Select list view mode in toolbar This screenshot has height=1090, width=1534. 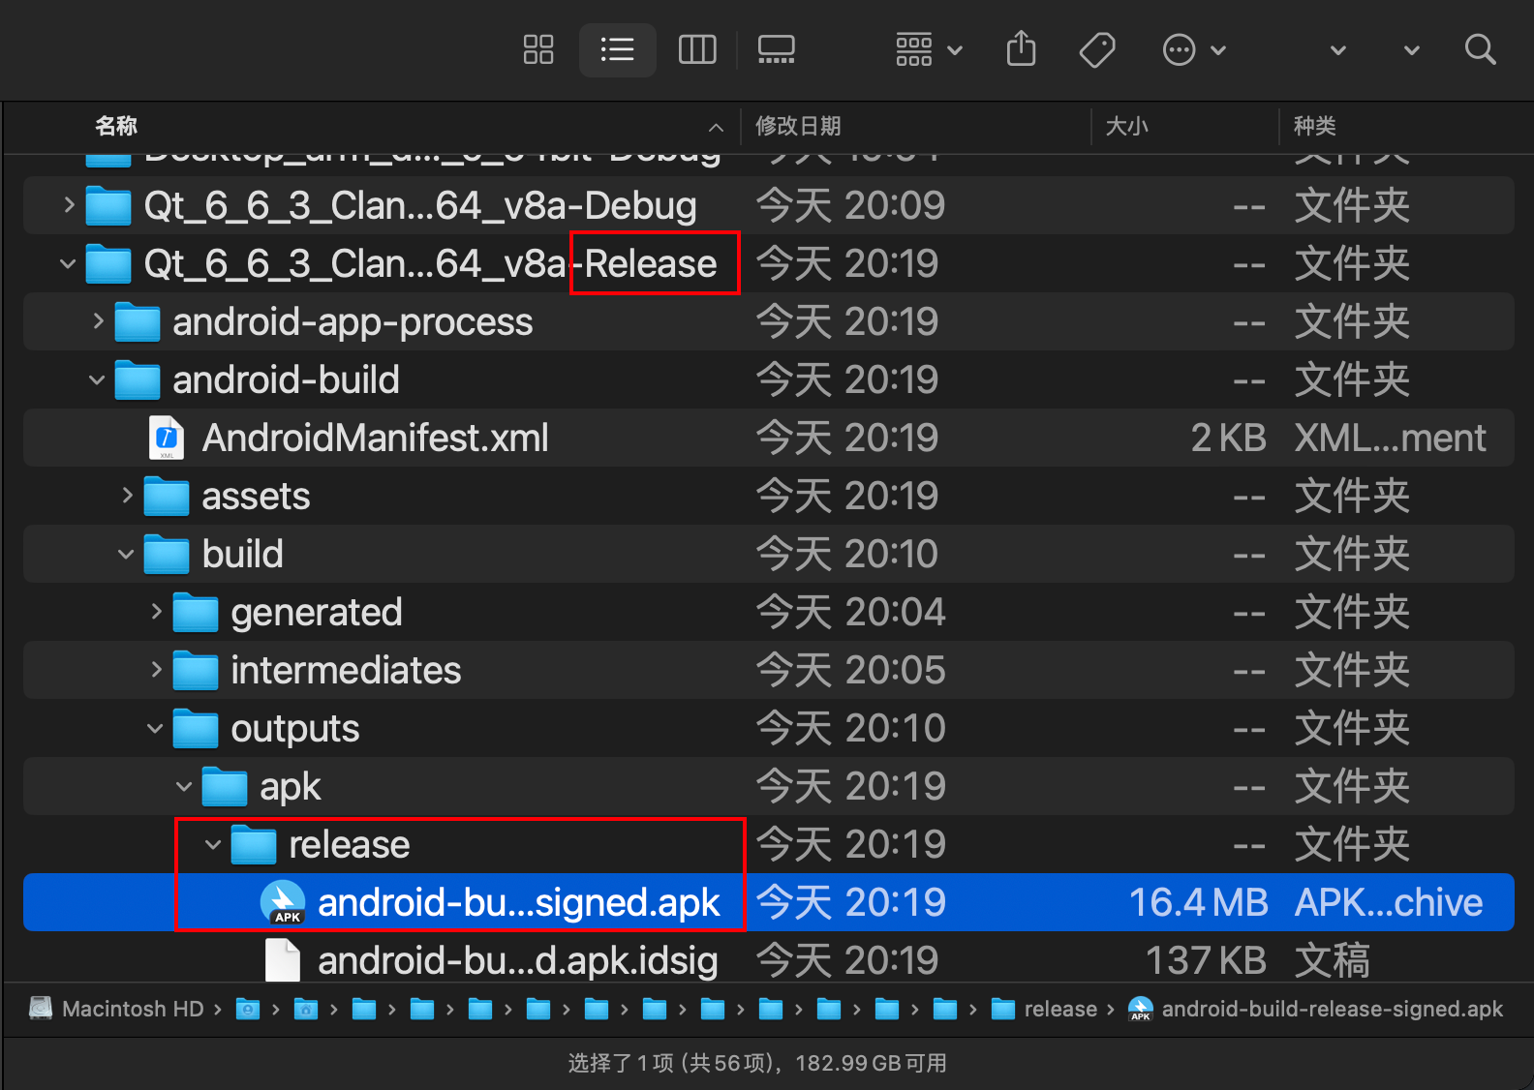[x=617, y=49]
